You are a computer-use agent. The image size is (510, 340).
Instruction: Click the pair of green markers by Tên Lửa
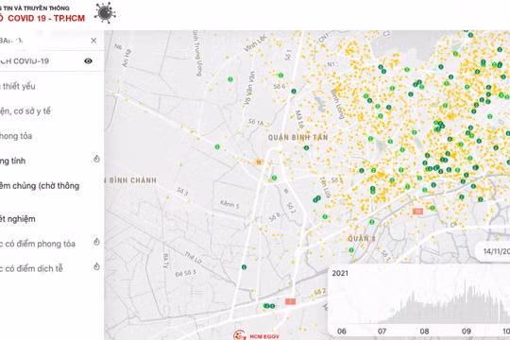(x=316, y=199)
